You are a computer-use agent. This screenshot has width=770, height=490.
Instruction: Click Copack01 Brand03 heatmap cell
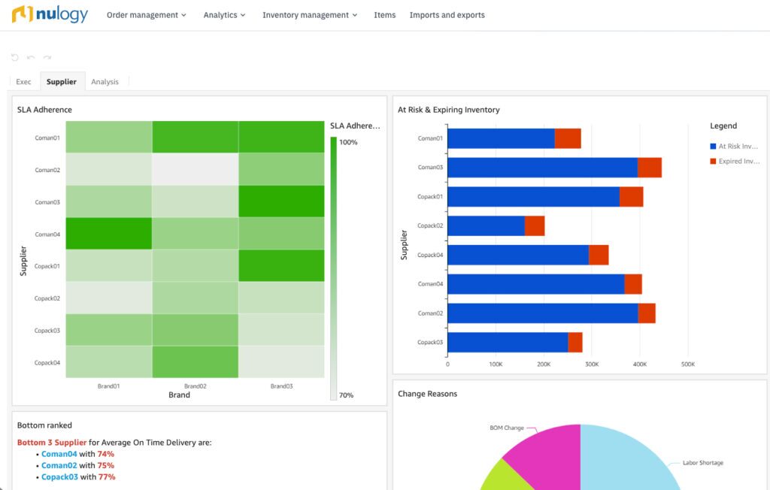(x=281, y=265)
